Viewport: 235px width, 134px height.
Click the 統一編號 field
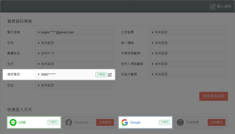[x=188, y=43]
